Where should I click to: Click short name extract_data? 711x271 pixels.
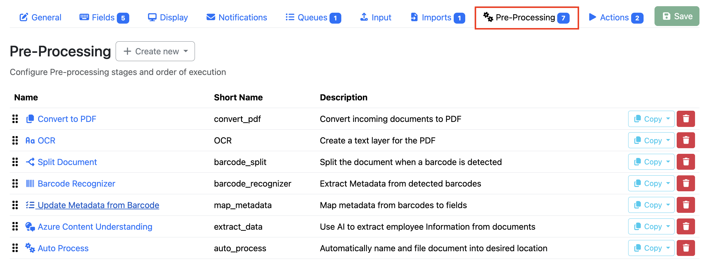238,227
